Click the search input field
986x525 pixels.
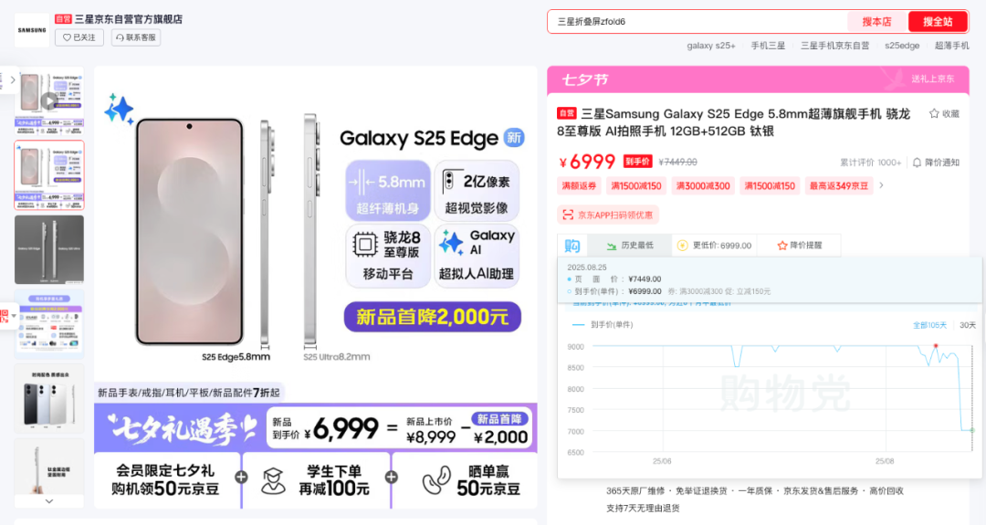tap(698, 22)
